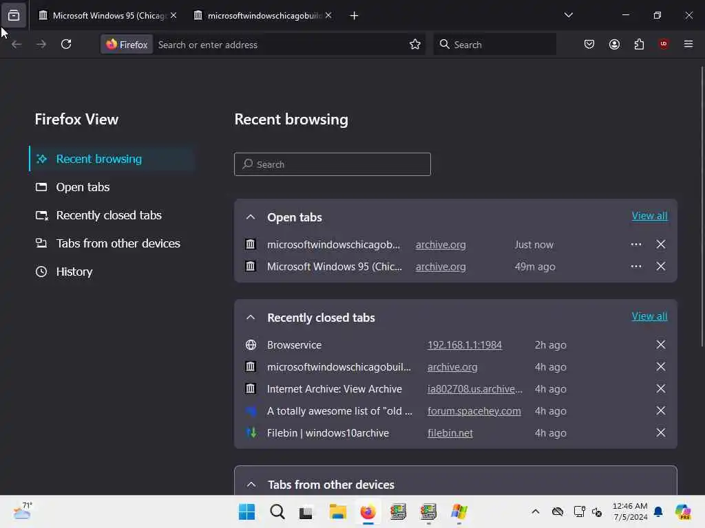705x528 pixels.
Task: Open Windows taskbar search
Action: click(277, 511)
